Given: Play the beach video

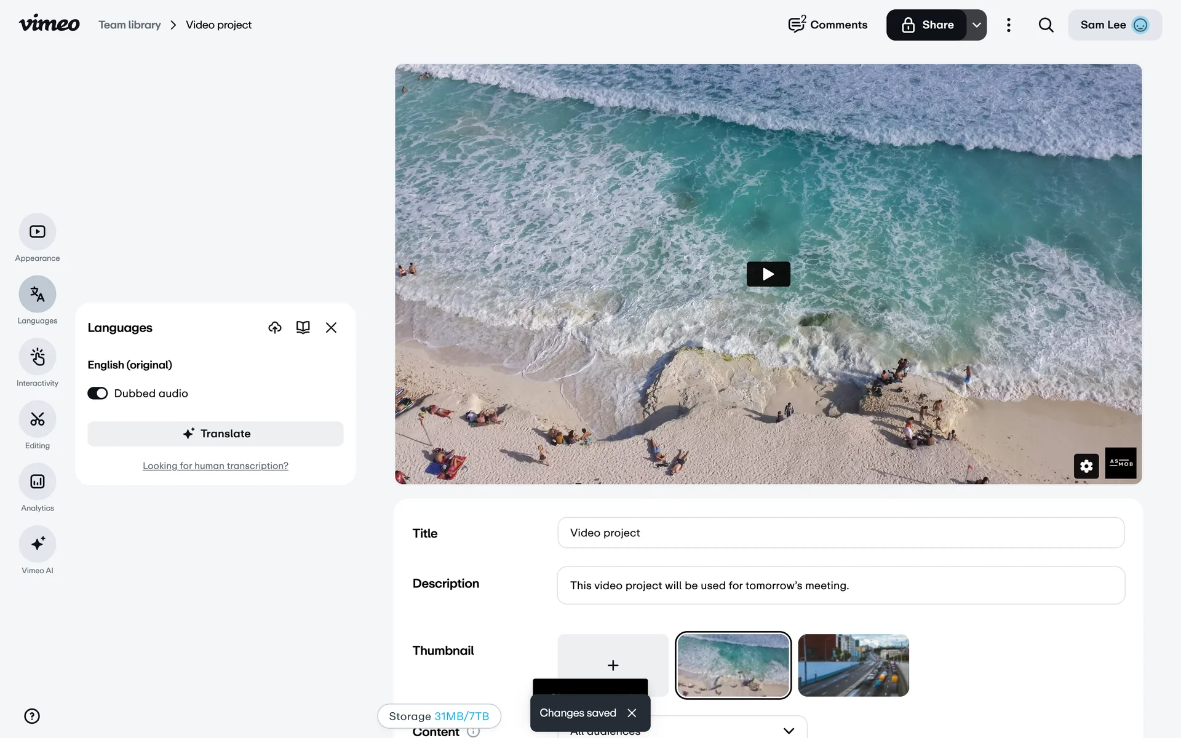Looking at the screenshot, I should 768,274.
